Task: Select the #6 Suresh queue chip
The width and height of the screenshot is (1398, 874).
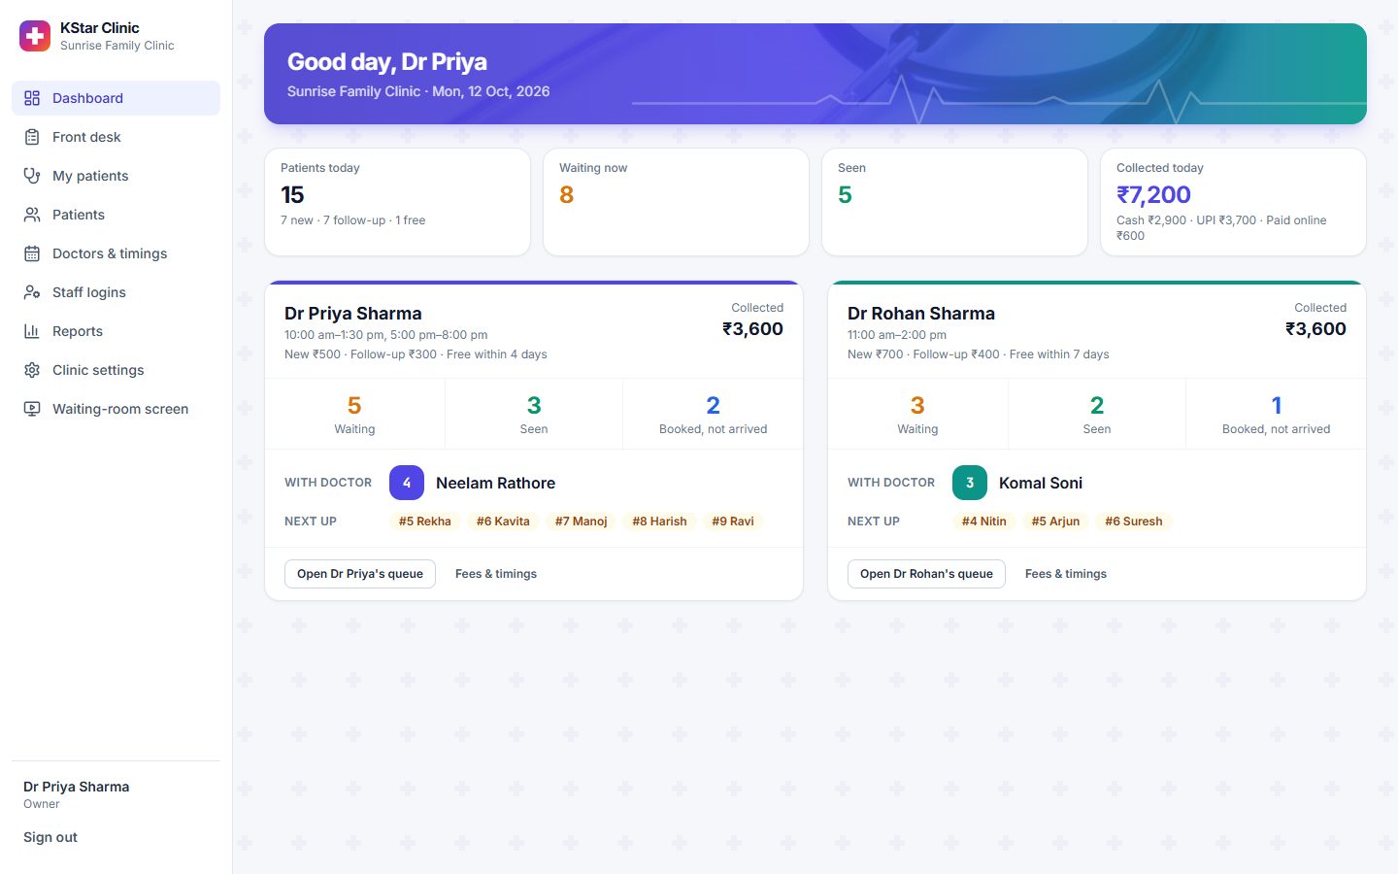Action: pyautogui.click(x=1134, y=521)
